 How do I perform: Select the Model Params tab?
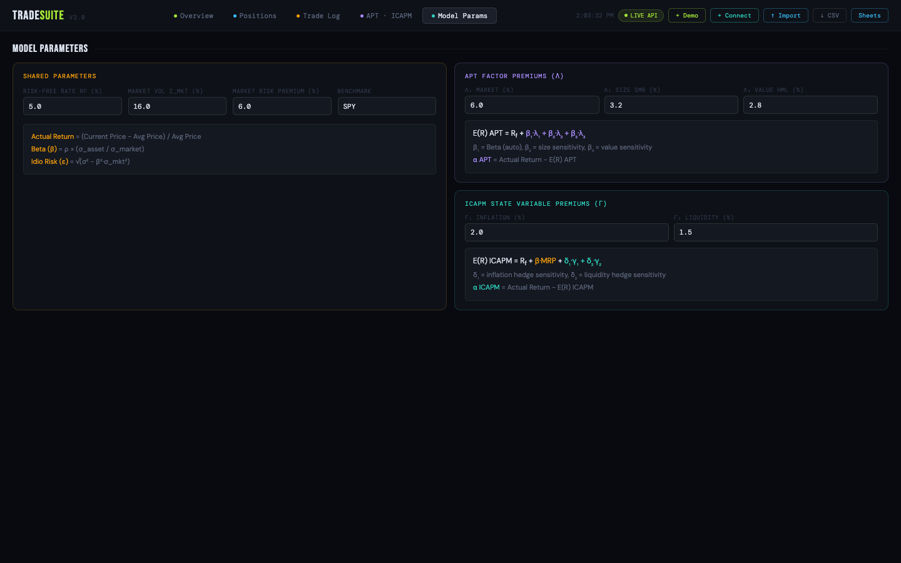459,16
